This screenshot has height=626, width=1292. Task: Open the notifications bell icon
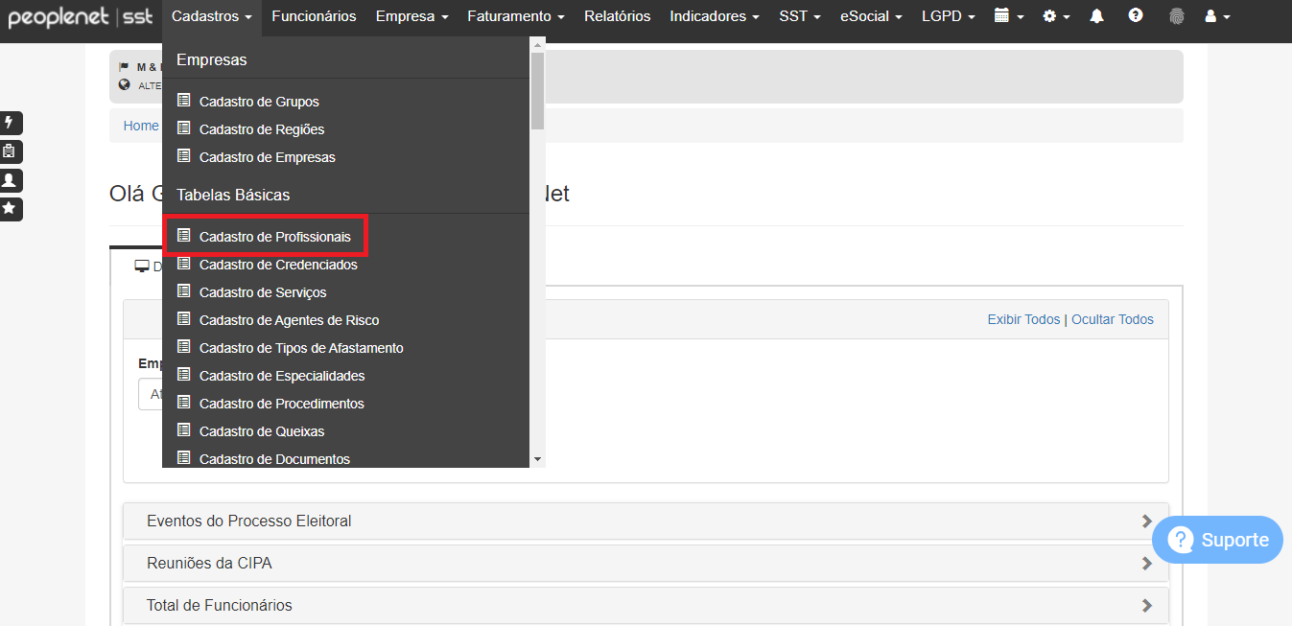pyautogui.click(x=1096, y=16)
